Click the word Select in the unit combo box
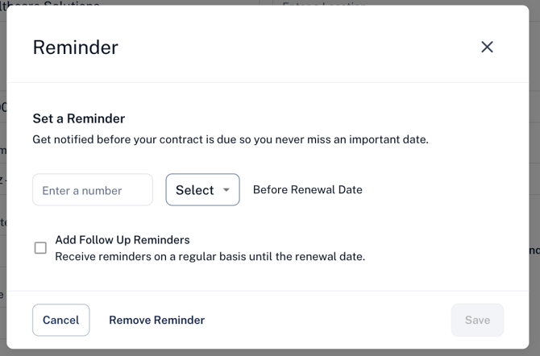The height and width of the screenshot is (356, 540). click(195, 190)
